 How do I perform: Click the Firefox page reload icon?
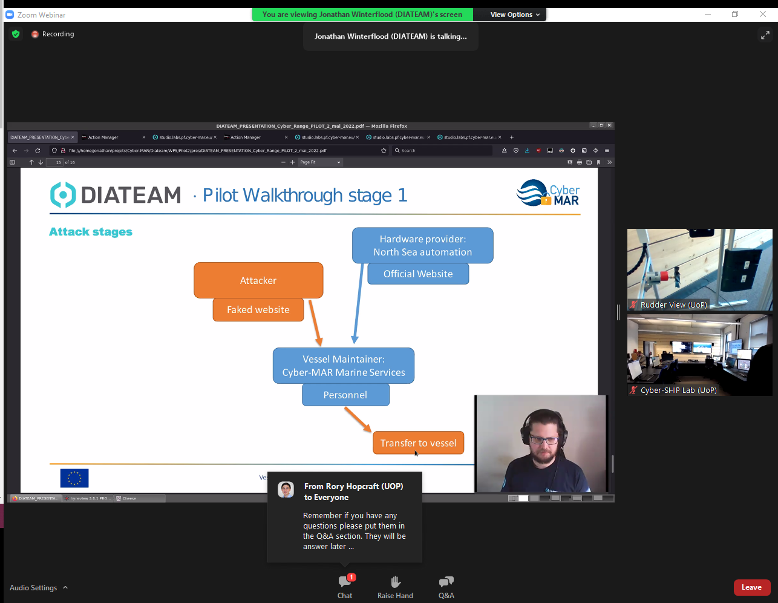click(x=38, y=151)
